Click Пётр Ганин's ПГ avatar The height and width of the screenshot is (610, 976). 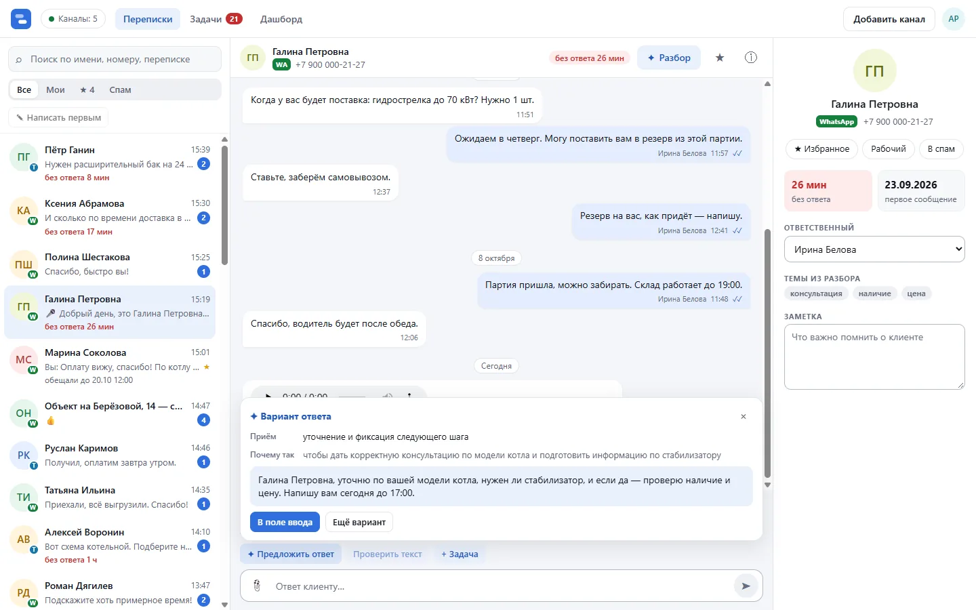point(24,157)
